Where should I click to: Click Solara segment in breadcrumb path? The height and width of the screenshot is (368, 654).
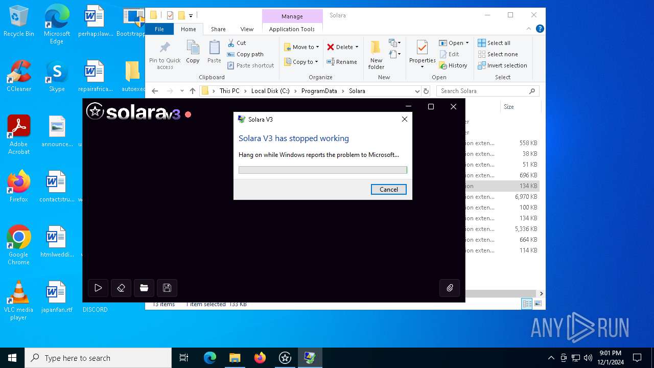pos(357,91)
